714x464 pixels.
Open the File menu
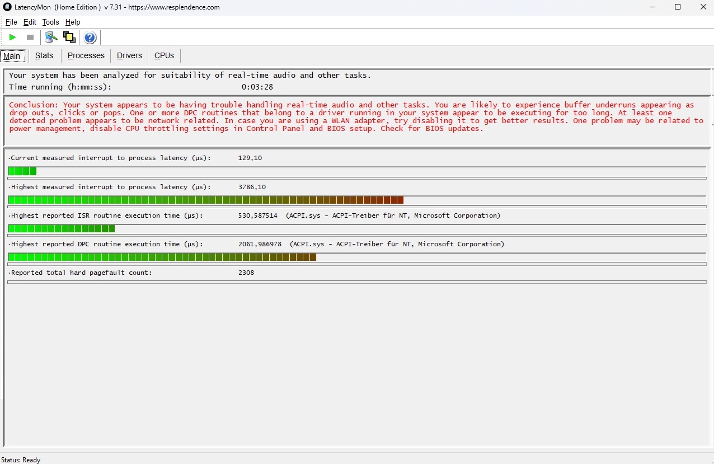tap(11, 22)
